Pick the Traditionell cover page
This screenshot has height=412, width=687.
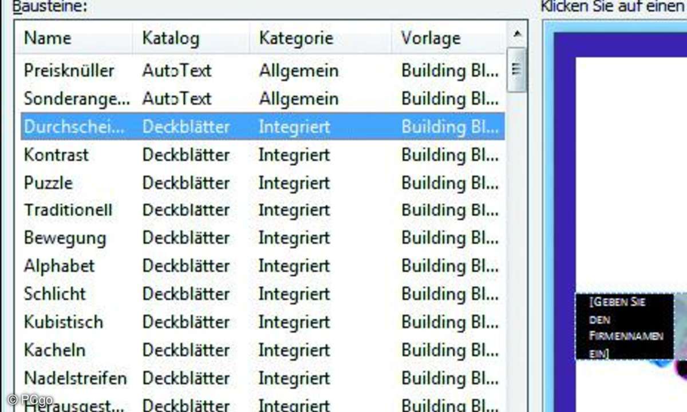pyautogui.click(x=68, y=210)
